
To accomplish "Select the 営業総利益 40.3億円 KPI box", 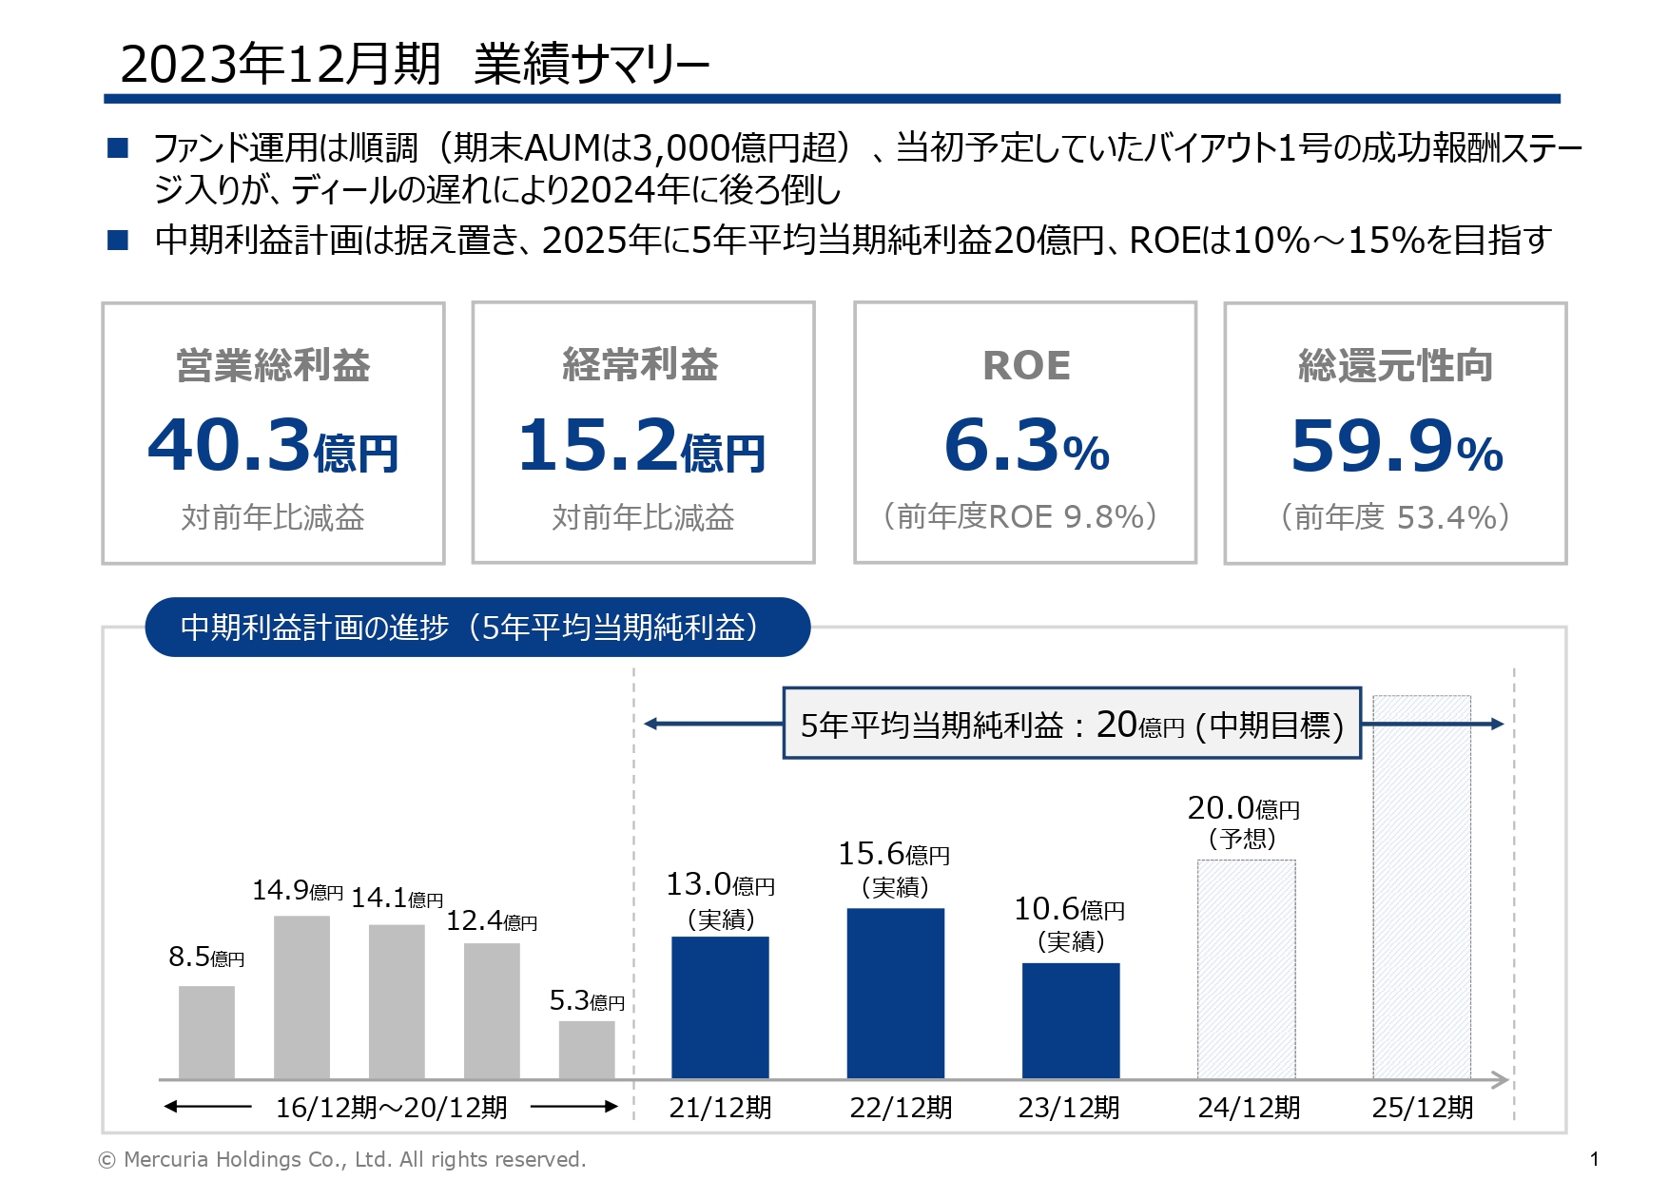I will point(274,433).
